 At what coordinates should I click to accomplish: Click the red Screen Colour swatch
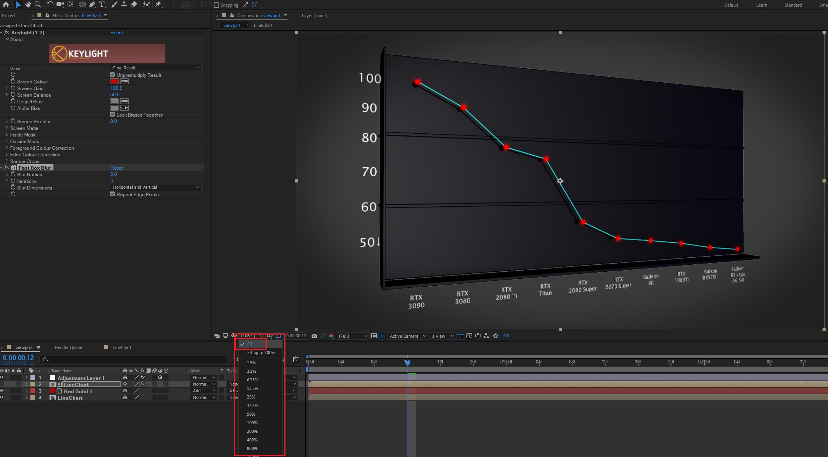point(114,81)
